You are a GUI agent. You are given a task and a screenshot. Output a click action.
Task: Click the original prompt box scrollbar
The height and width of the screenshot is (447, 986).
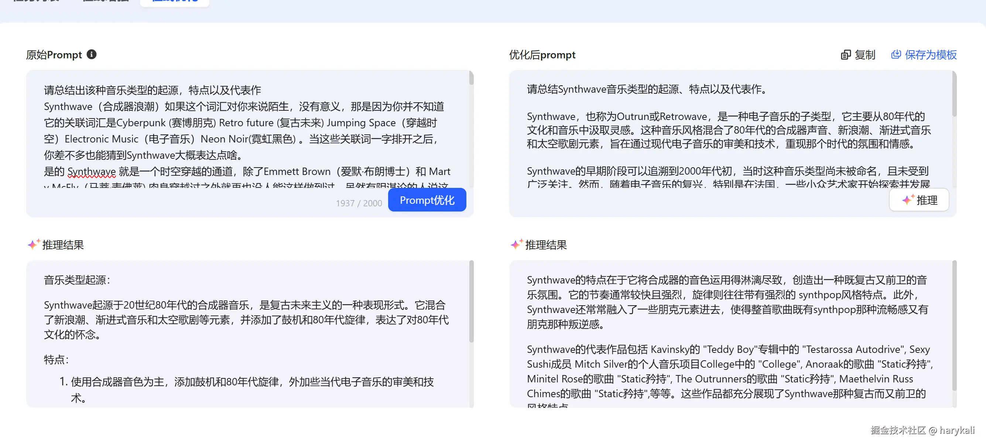[x=471, y=79]
